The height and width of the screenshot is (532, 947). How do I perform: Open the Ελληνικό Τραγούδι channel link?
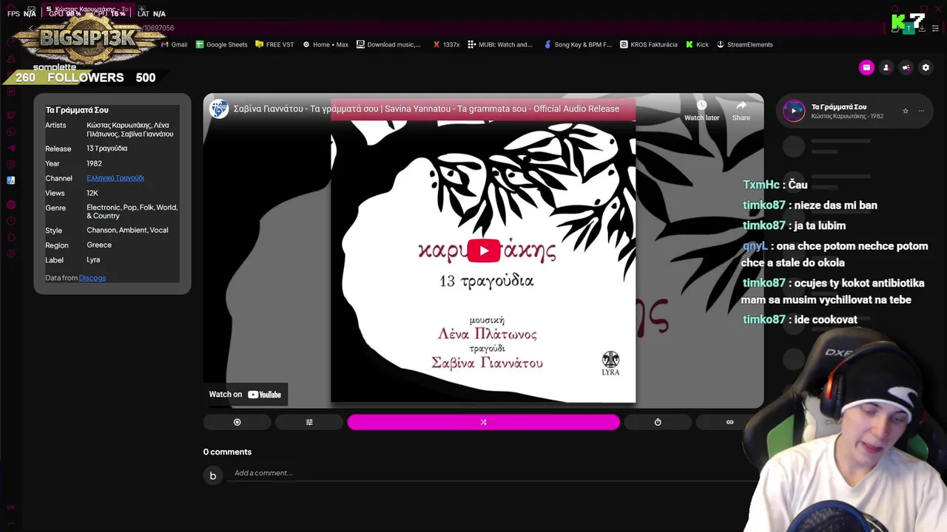click(115, 178)
